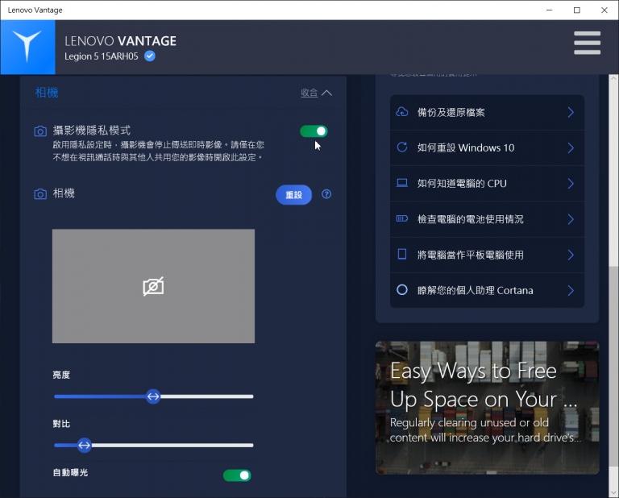Click the 亮度 label
This screenshot has width=619, height=498.
tap(61, 375)
